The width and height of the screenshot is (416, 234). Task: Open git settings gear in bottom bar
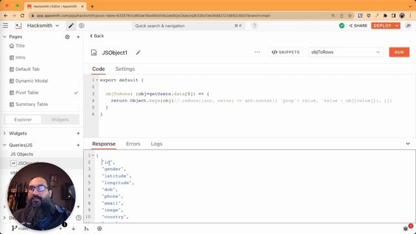pos(99,228)
